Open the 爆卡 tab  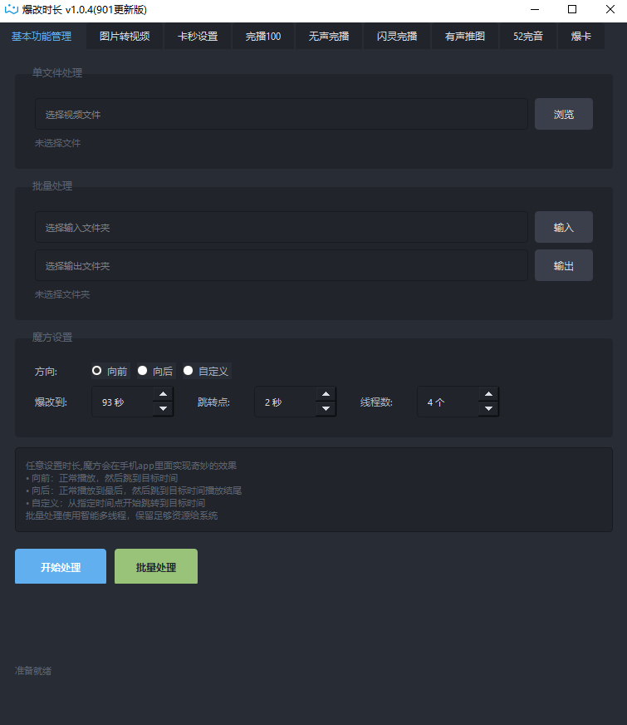point(581,37)
